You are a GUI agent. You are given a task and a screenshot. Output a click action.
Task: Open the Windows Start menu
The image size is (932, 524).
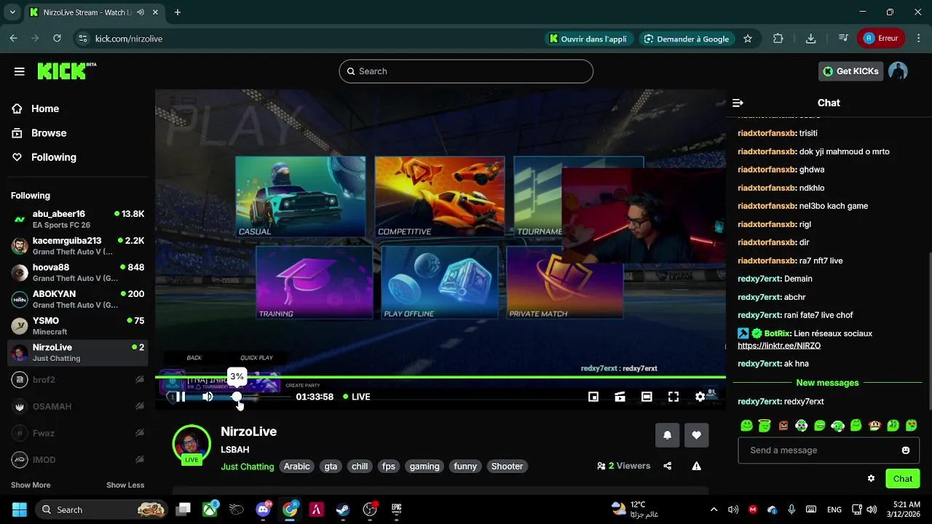click(19, 509)
